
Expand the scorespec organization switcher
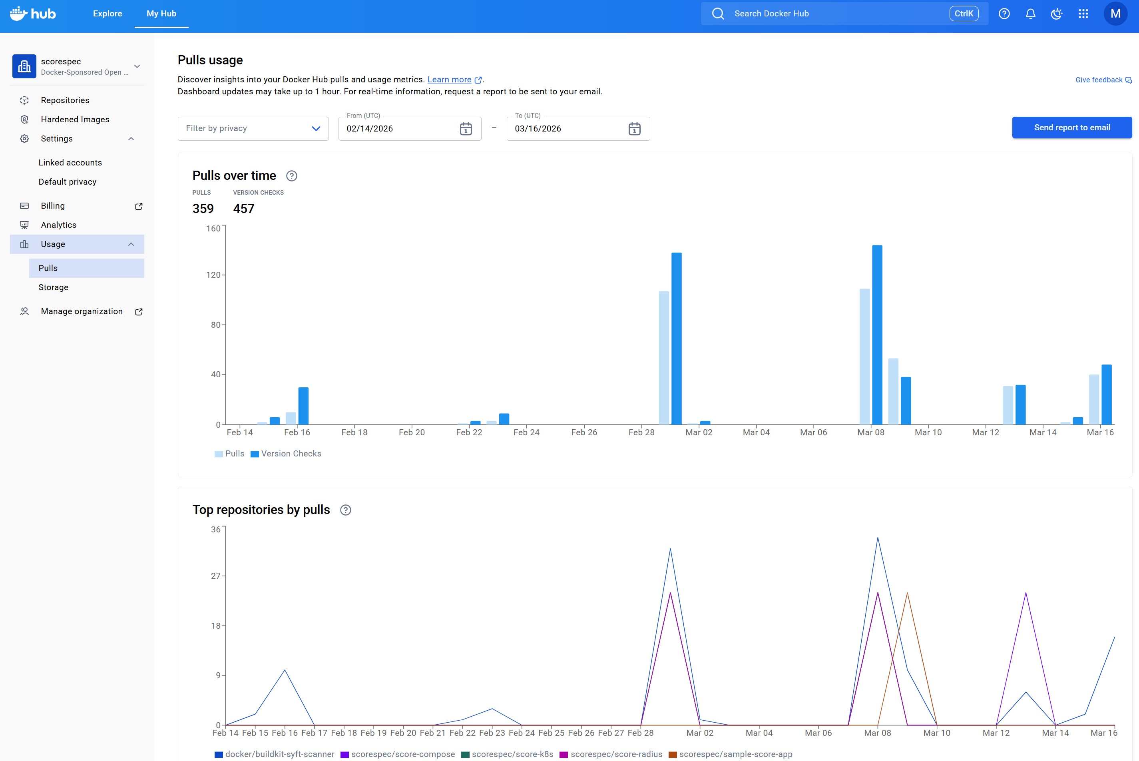point(137,66)
